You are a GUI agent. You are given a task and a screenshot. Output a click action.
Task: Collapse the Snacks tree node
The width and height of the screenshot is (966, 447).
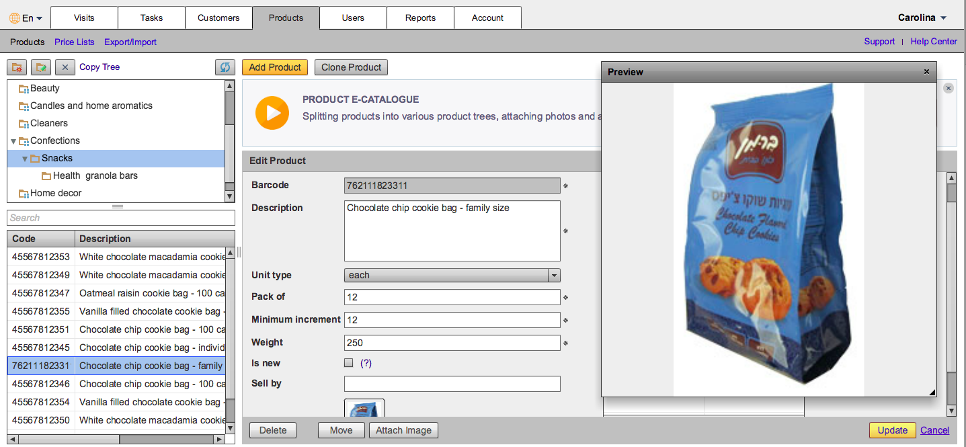pyautogui.click(x=25, y=159)
